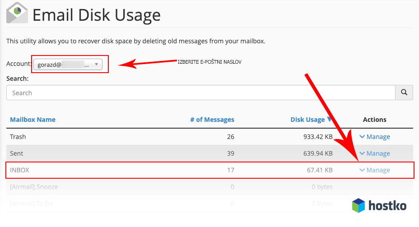Click the Disk Usage sort arrow
This screenshot has height=227, width=419.
(330, 120)
